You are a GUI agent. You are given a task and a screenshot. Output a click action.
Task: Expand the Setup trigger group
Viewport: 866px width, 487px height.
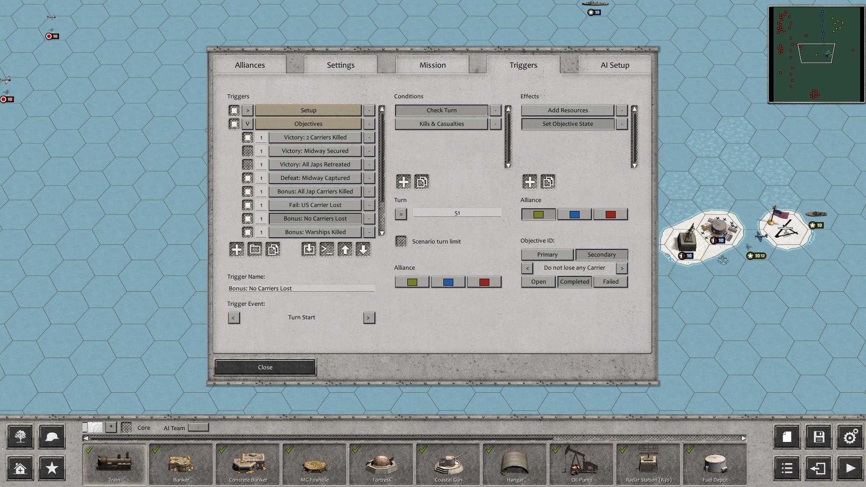click(247, 110)
